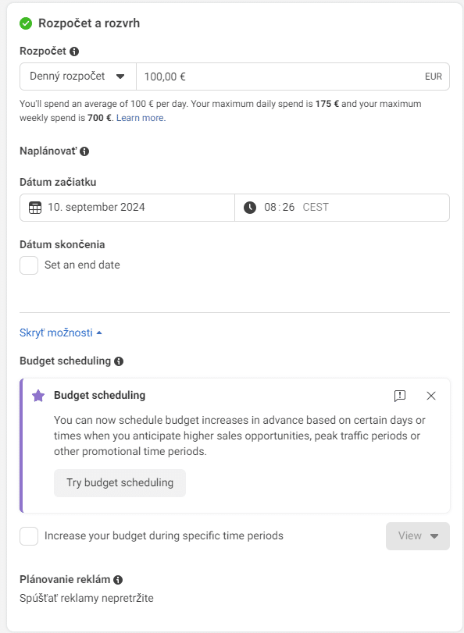Click the Try budget scheduling button

click(120, 483)
